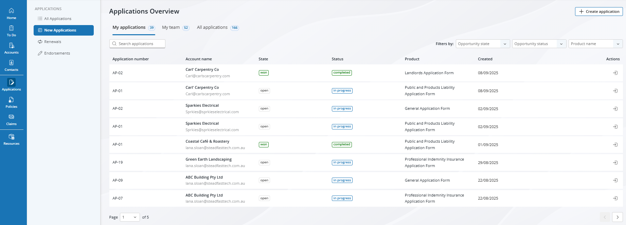The width and height of the screenshot is (626, 225).
Task: Go to Accounts via sidebar icon
Action: [11, 48]
